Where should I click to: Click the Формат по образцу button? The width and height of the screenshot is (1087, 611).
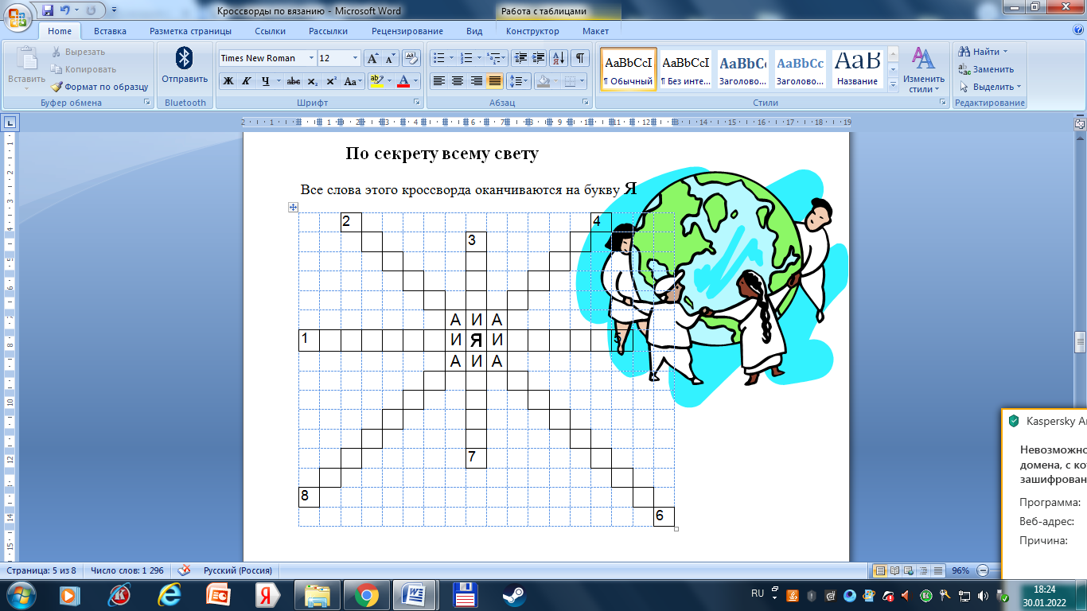coord(100,87)
